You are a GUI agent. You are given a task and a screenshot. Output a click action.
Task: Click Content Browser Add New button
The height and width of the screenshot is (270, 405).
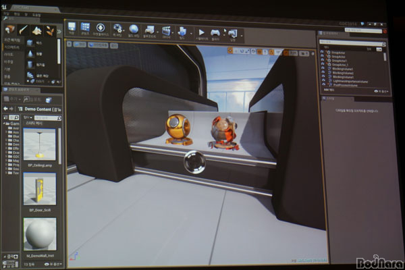pos(13,99)
